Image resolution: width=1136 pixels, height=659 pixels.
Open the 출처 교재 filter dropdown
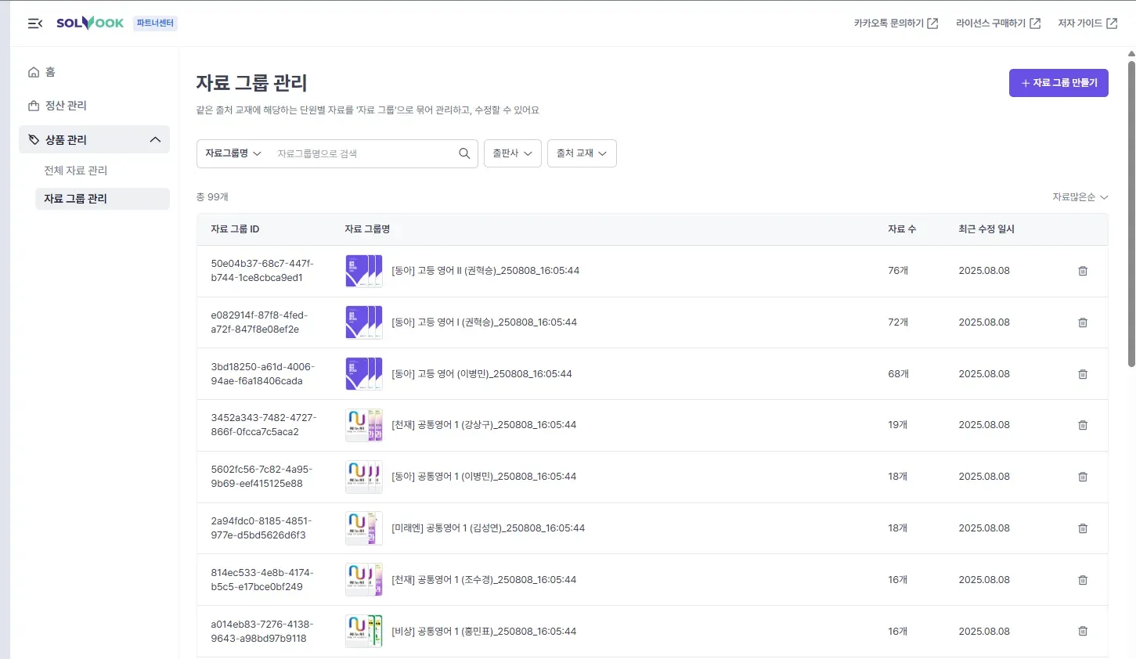coord(582,153)
